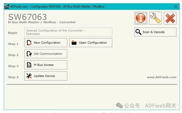Screen dimensions: 182x113
Task: Click the Step 3 label
Action: 13,66
